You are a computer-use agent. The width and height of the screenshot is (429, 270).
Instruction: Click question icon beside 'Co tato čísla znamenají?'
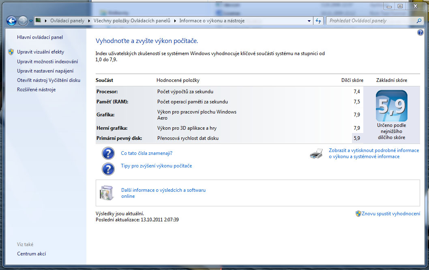point(108,153)
